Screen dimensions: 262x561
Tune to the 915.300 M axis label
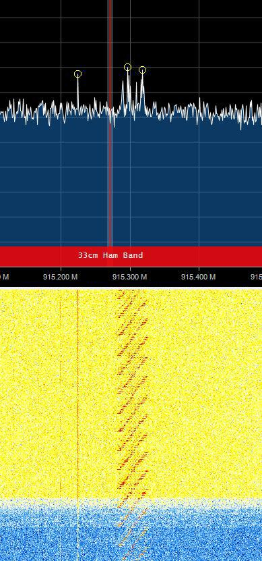pos(130,277)
